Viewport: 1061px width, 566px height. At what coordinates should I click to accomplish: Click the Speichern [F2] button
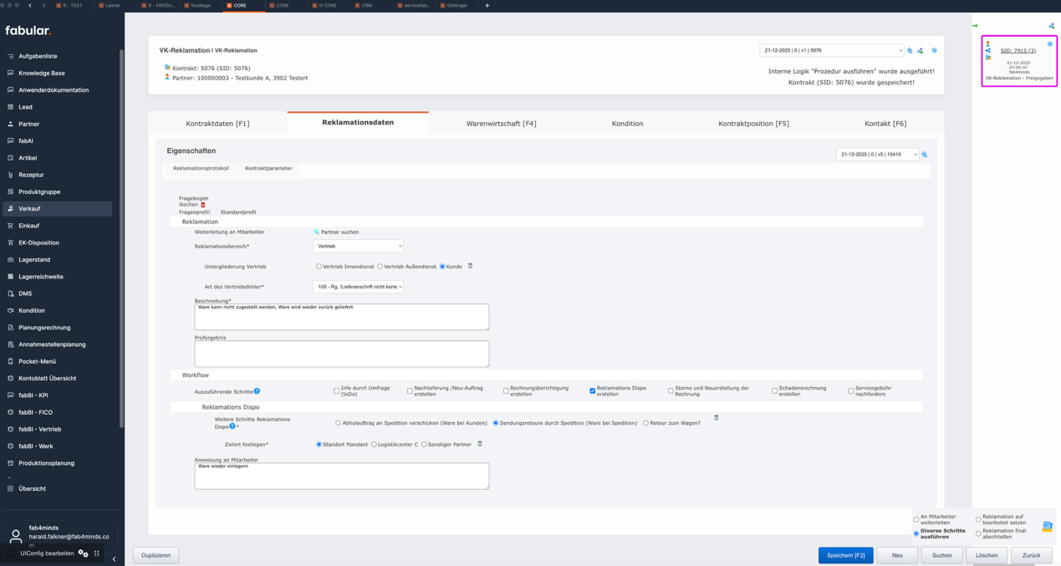coord(845,555)
